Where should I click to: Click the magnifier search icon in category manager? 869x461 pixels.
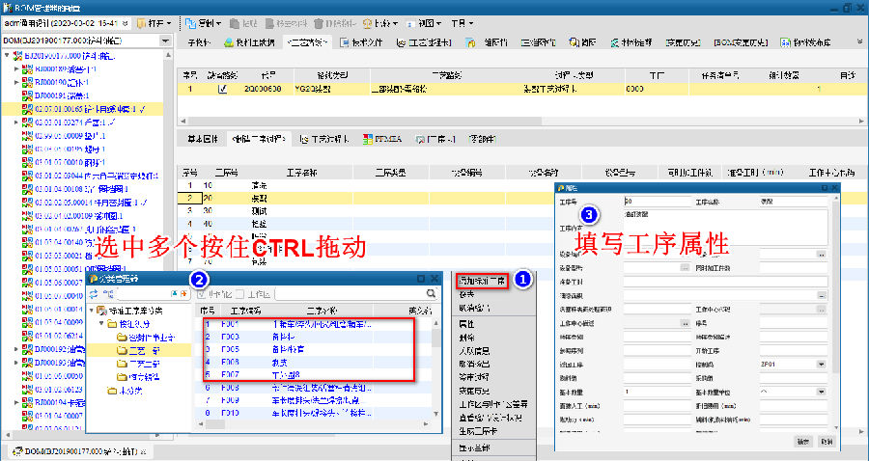(x=431, y=294)
